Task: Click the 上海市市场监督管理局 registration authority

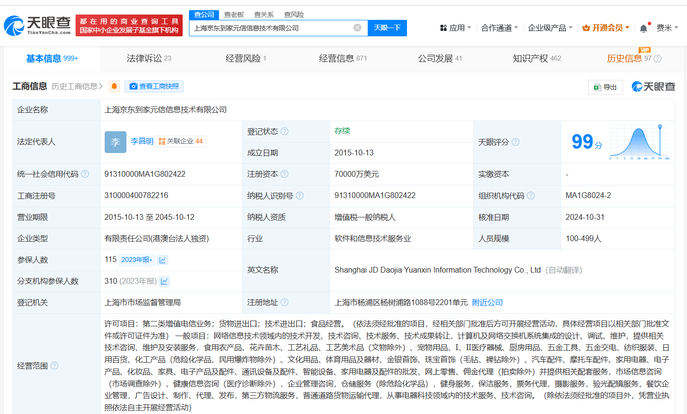Action: click(x=142, y=302)
